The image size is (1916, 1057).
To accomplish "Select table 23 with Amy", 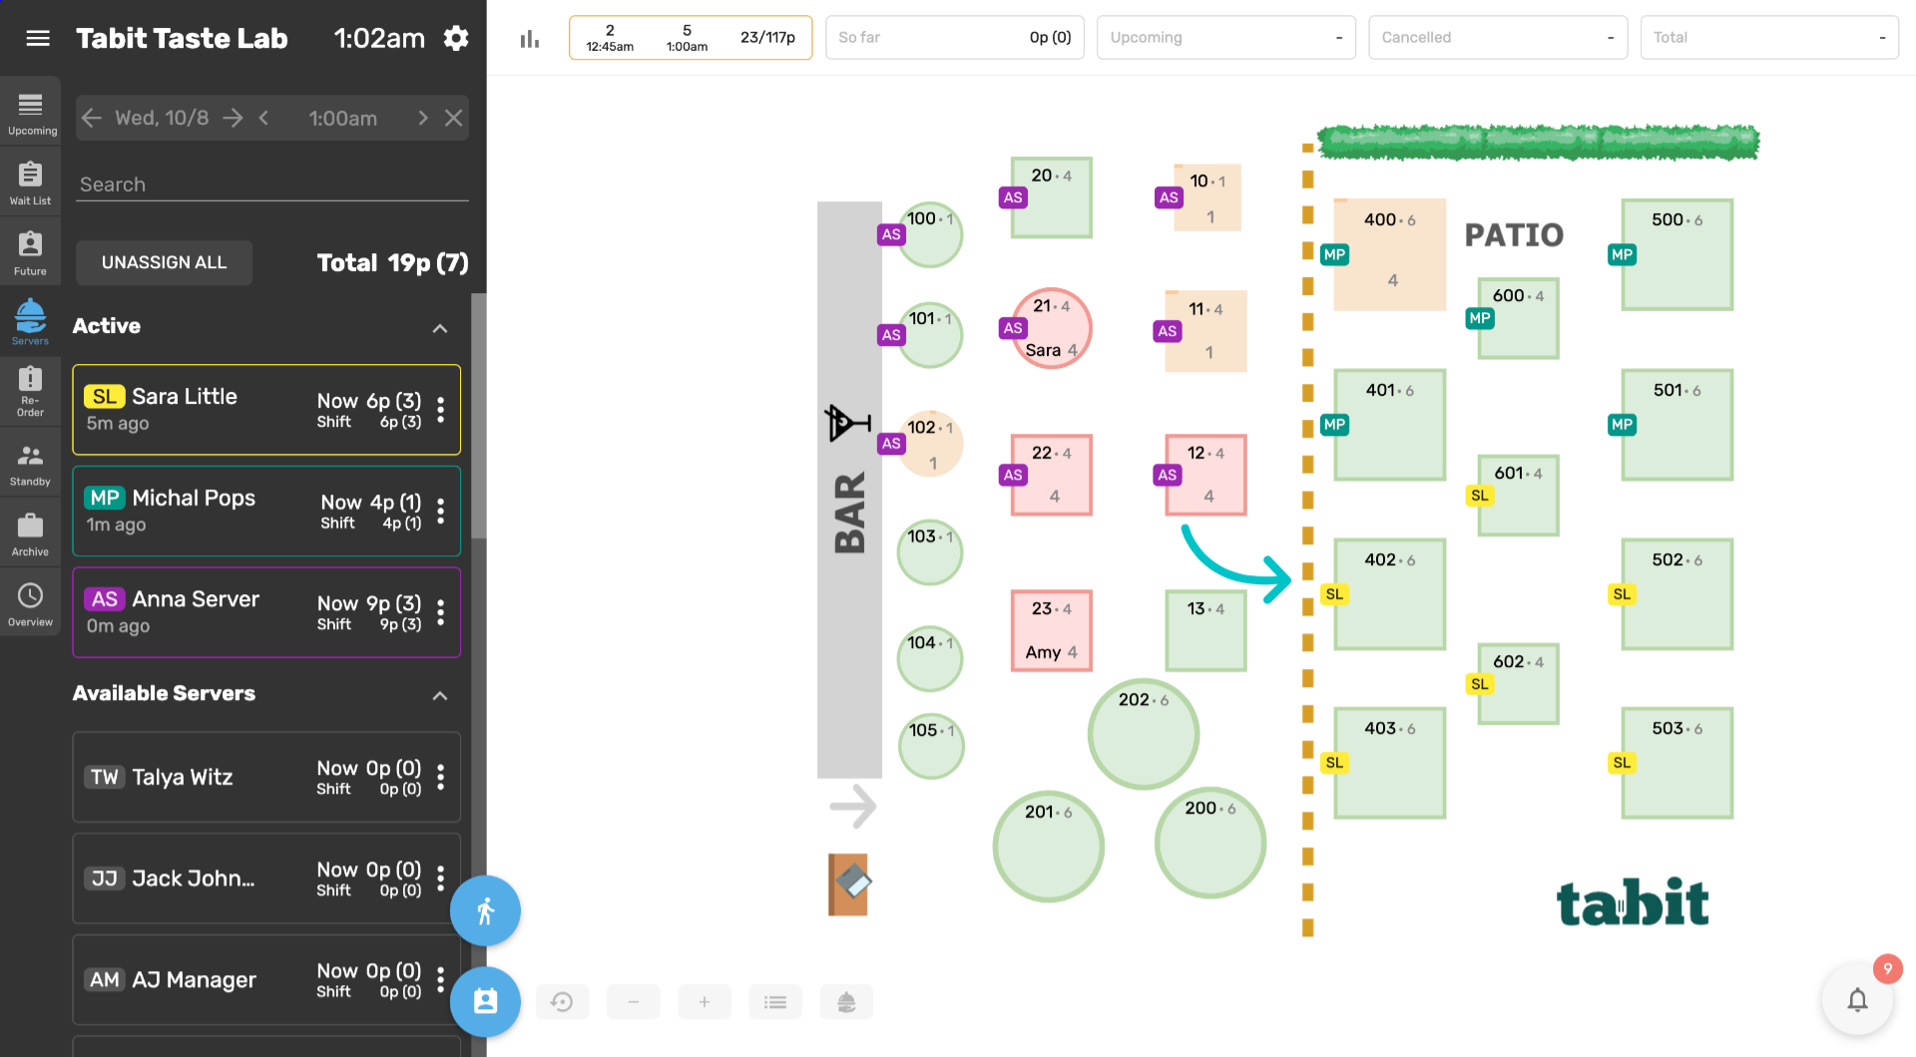I will [x=1052, y=631].
